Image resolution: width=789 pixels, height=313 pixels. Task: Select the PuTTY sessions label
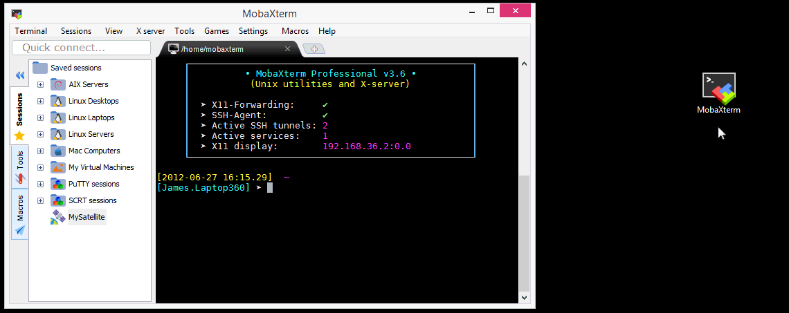[94, 184]
